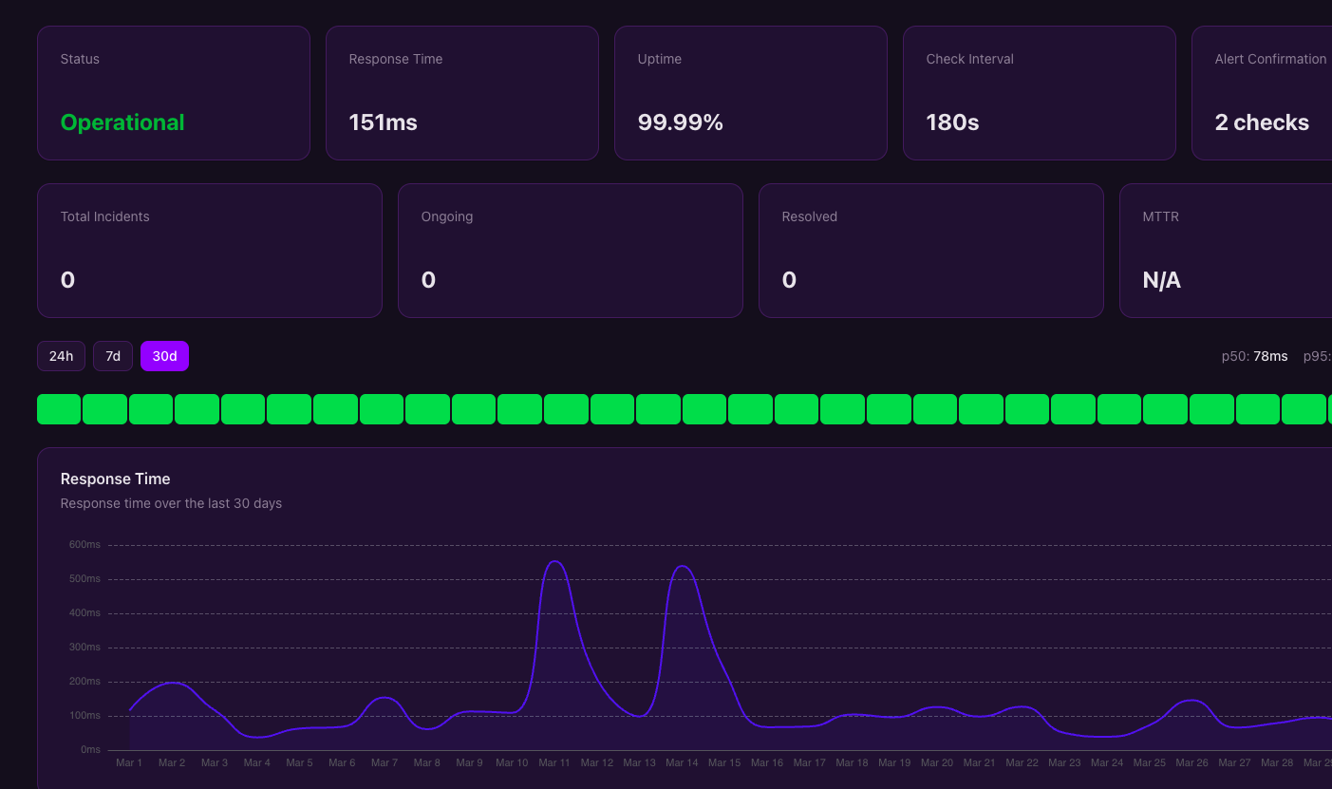1332x789 pixels.
Task: Open the Uptime 99.99% card
Action: [x=750, y=92]
